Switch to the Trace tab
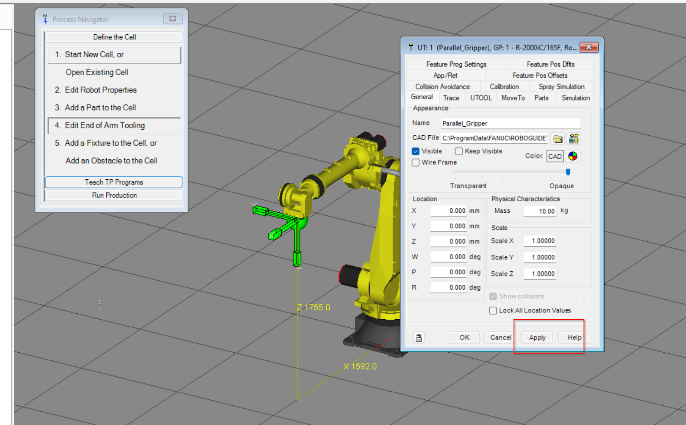This screenshot has height=425, width=686. click(x=451, y=98)
